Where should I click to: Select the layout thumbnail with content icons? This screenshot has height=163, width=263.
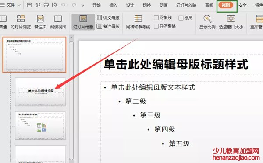pyautogui.click(x=40, y=126)
